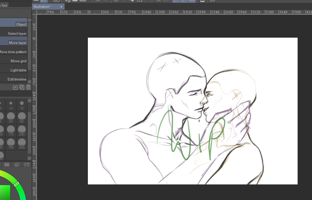The width and height of the screenshot is (312, 200).
Task: Click the smartphone icon in top toolbar
Action: 202,1
